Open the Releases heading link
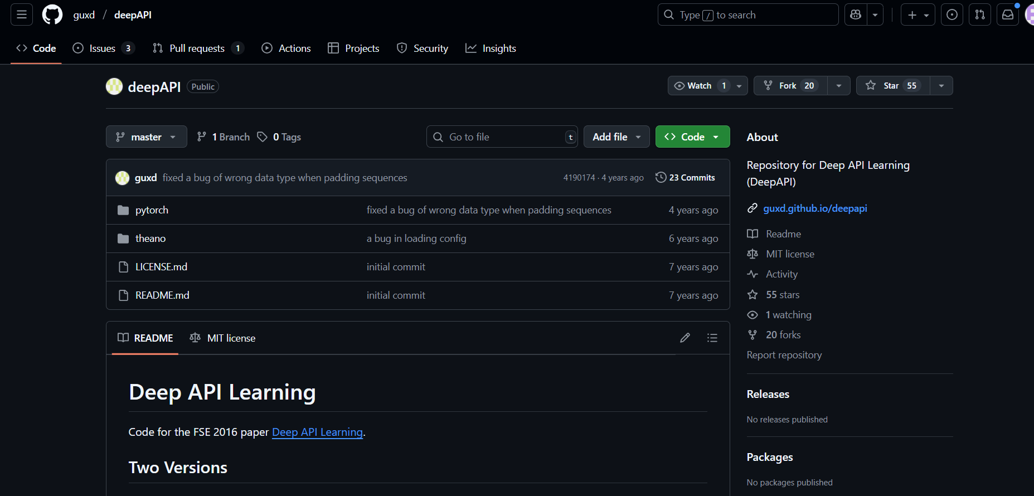 click(768, 394)
